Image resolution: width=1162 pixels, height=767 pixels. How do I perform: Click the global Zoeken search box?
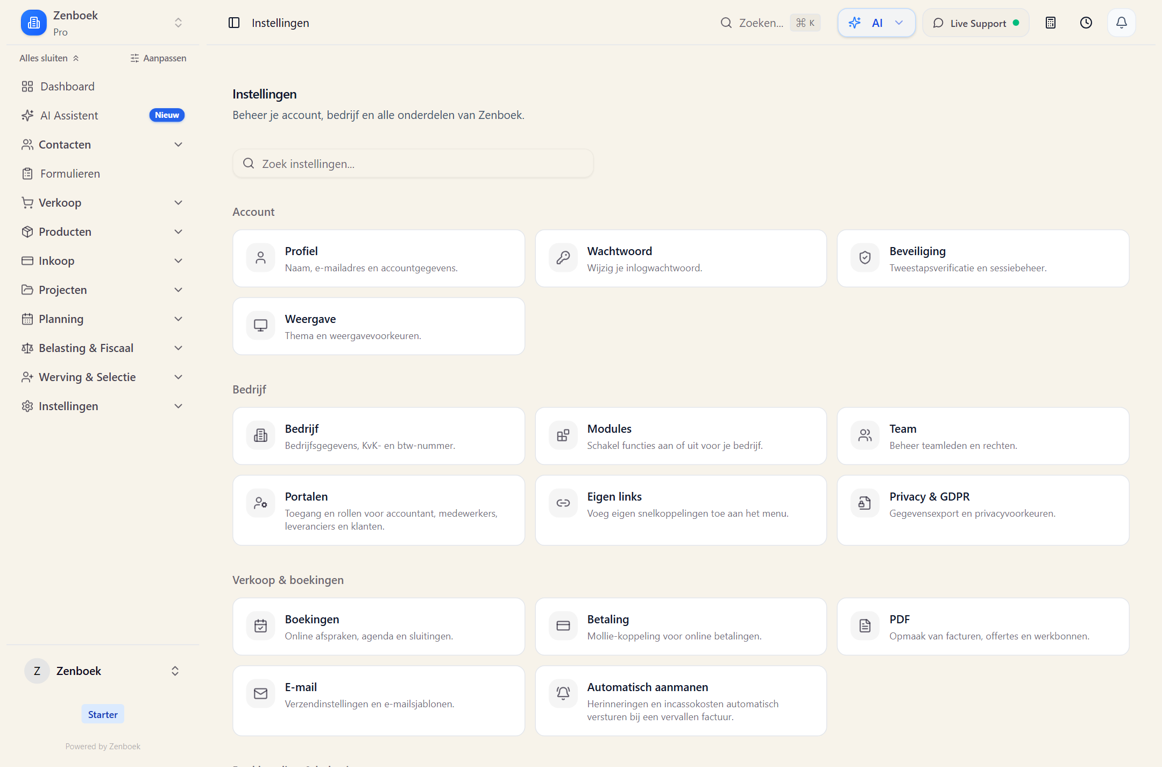coord(770,23)
